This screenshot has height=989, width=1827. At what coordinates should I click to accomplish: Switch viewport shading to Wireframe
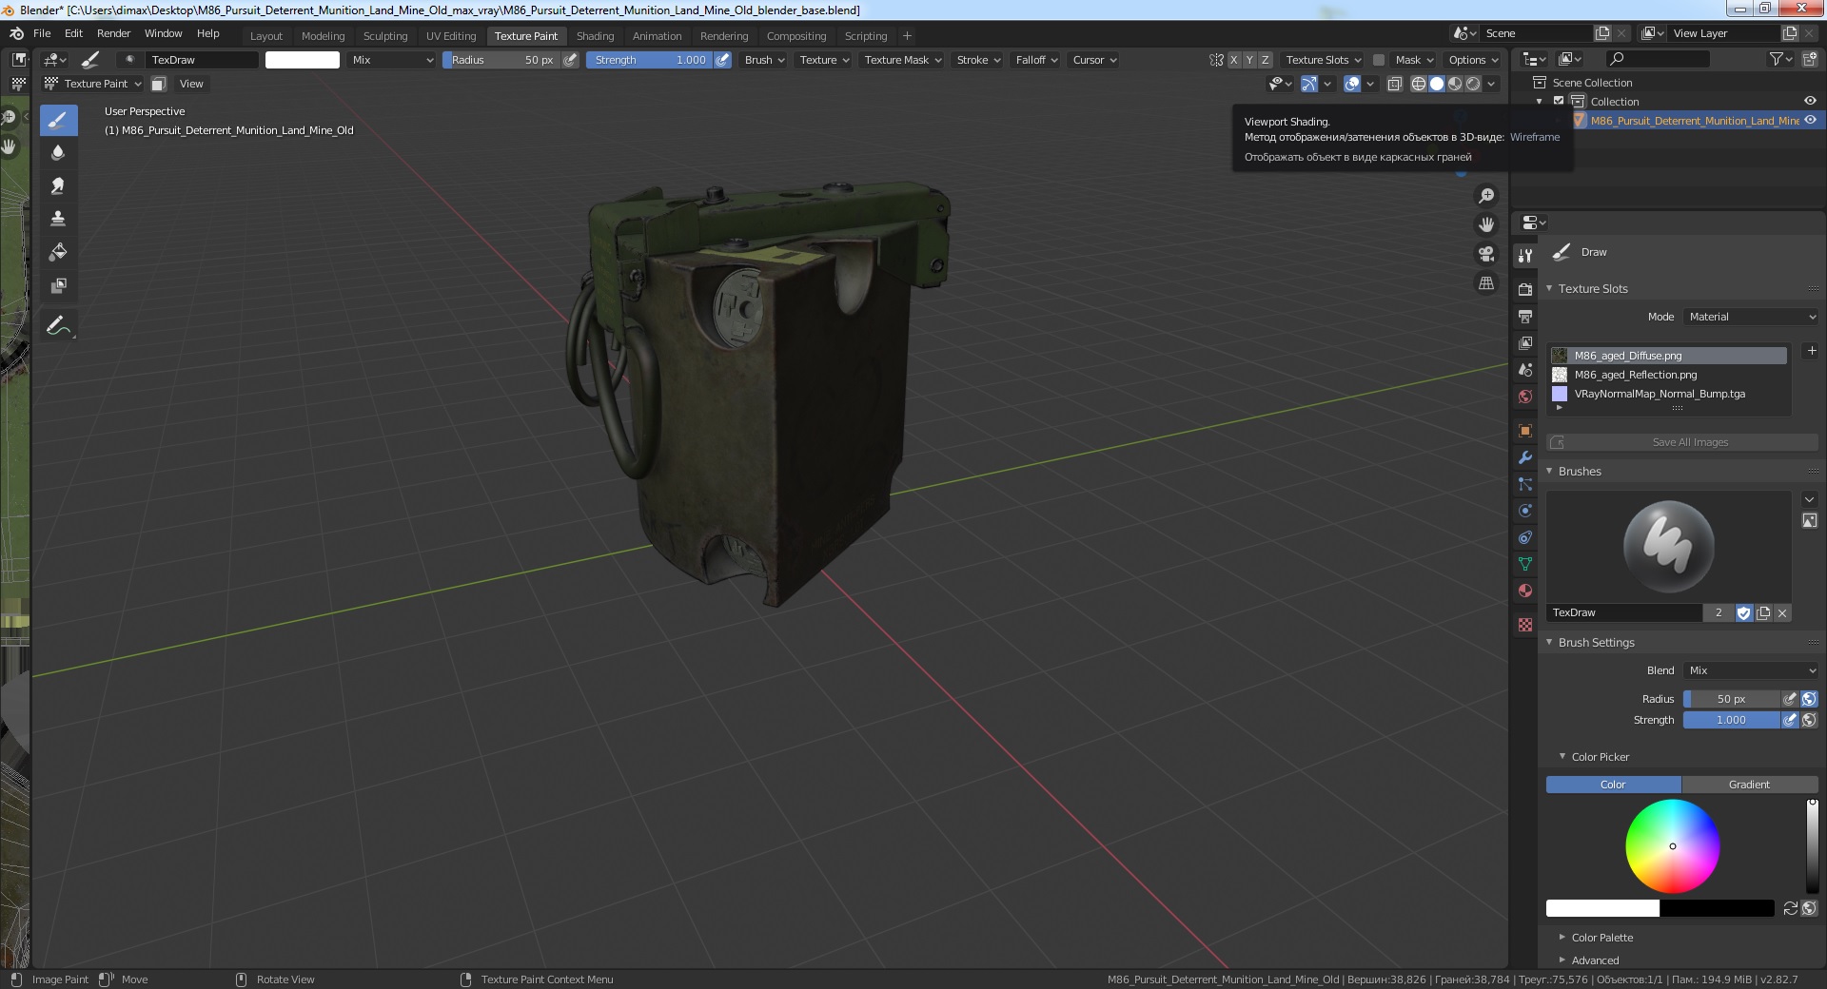[1418, 84]
